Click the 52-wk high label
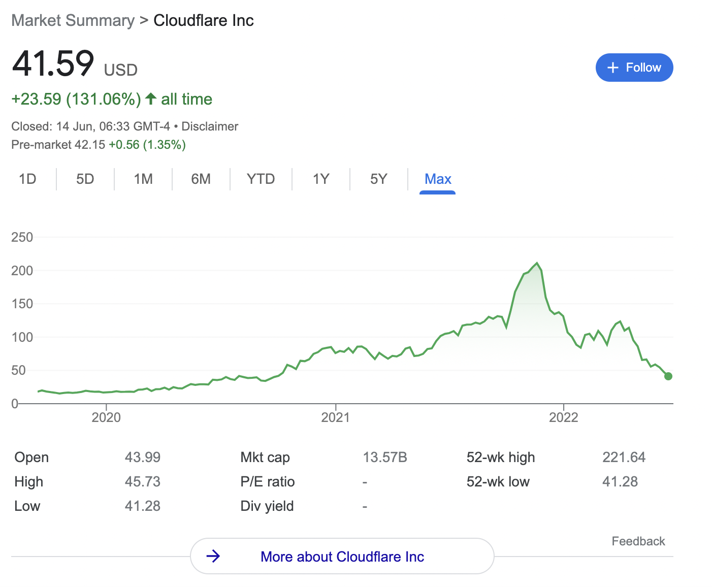This screenshot has height=587, width=712. point(501,458)
